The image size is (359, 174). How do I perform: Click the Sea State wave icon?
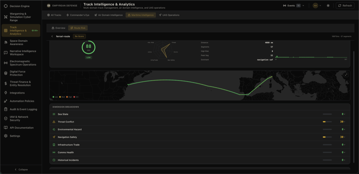click(54, 114)
